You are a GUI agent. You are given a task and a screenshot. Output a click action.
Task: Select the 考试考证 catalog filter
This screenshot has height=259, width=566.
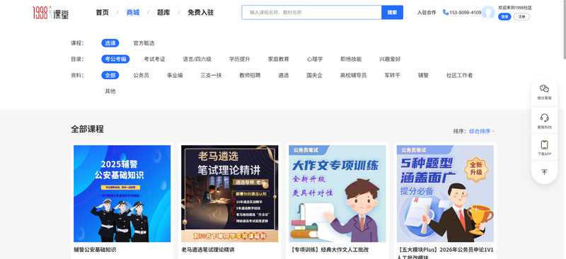click(x=154, y=59)
